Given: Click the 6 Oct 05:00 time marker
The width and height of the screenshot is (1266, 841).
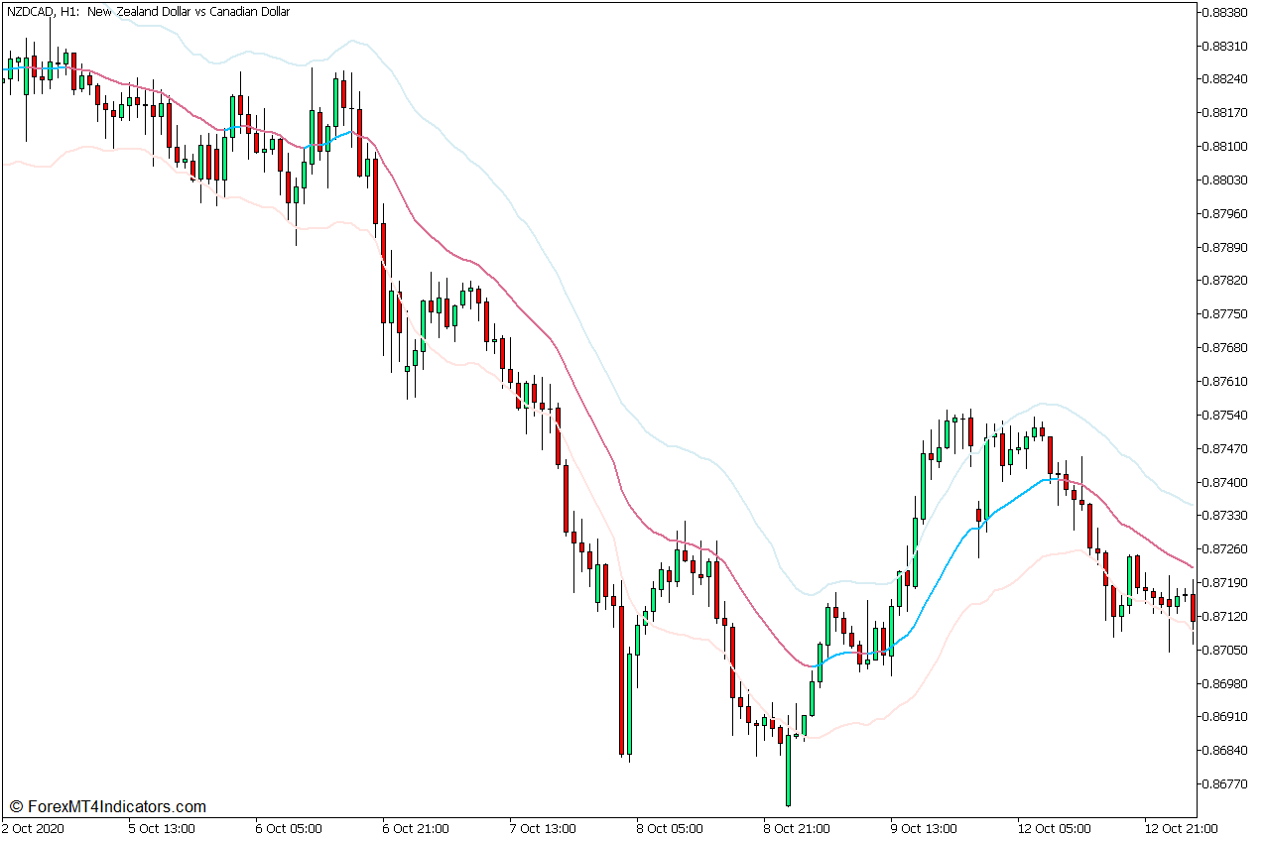Looking at the screenshot, I should coord(289,828).
